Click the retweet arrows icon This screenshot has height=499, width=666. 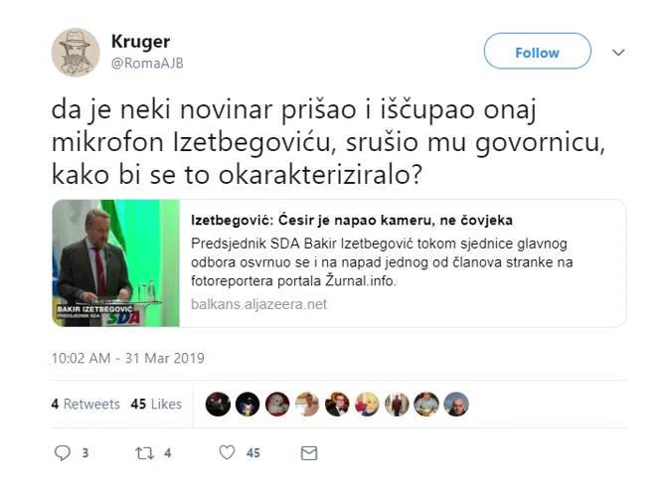[144, 453]
